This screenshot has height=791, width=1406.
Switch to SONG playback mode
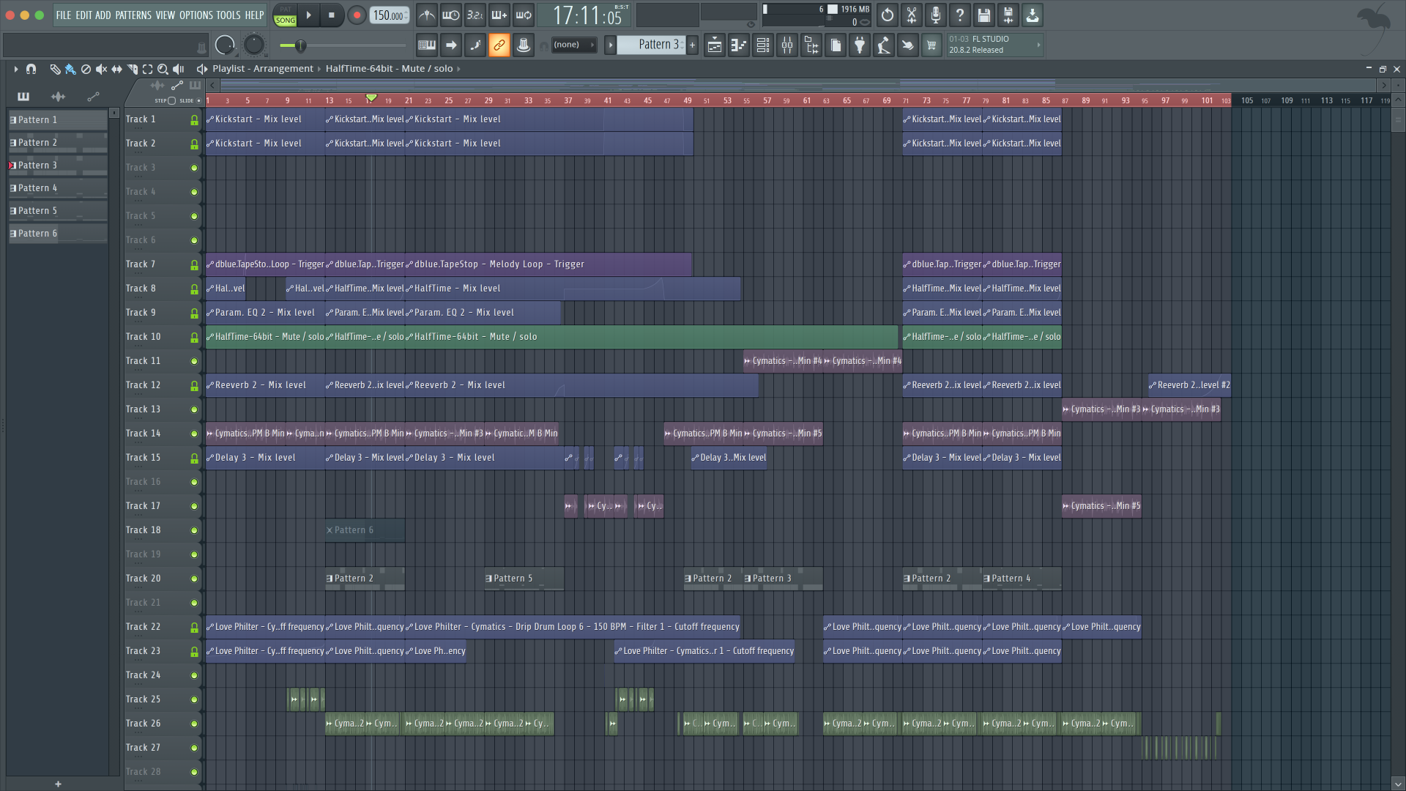[x=285, y=21]
